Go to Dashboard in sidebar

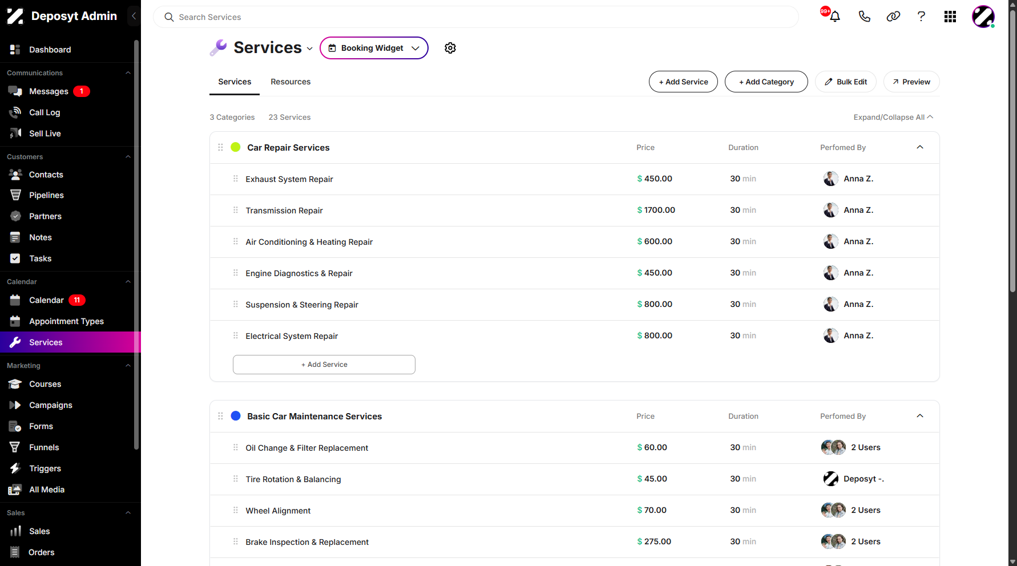click(x=50, y=50)
